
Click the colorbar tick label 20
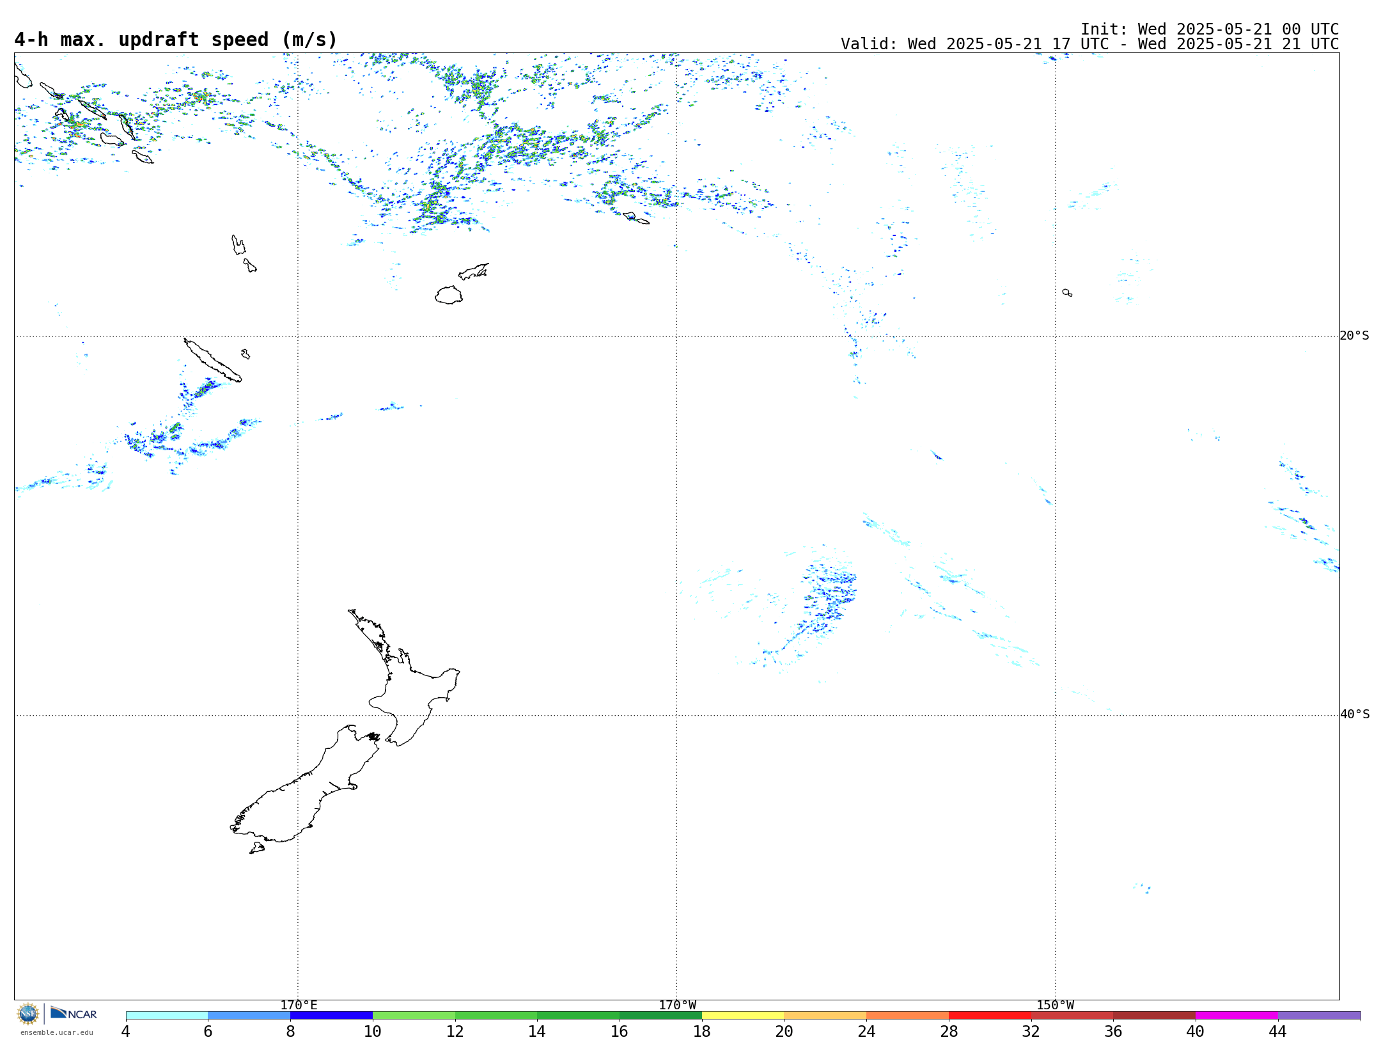coord(784,1031)
